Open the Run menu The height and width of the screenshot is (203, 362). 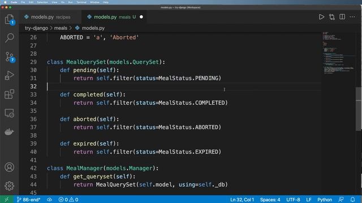pos(70,2)
